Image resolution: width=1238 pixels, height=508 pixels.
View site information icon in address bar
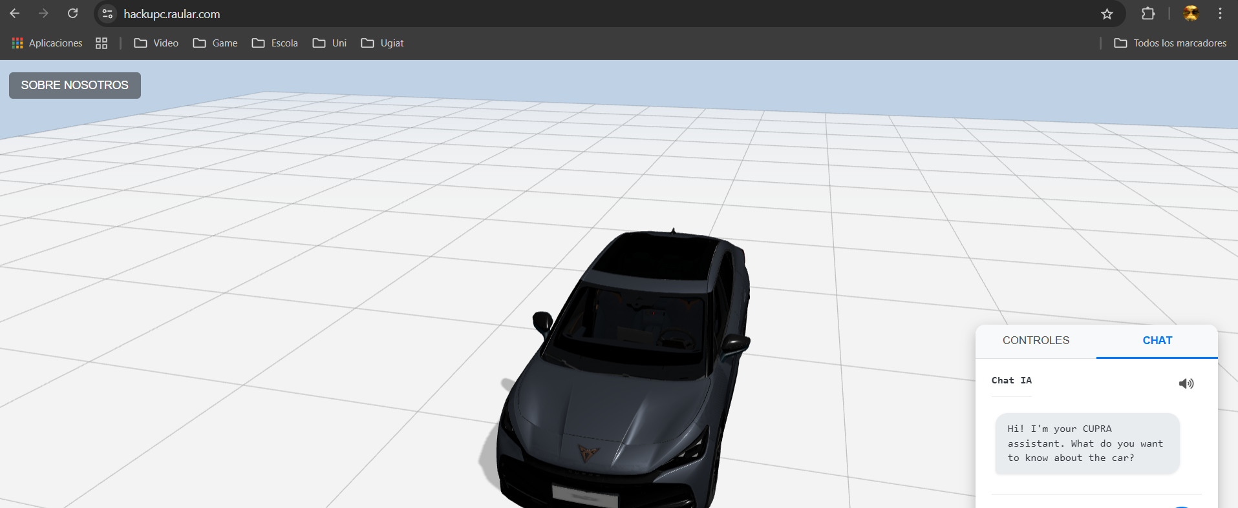107,14
